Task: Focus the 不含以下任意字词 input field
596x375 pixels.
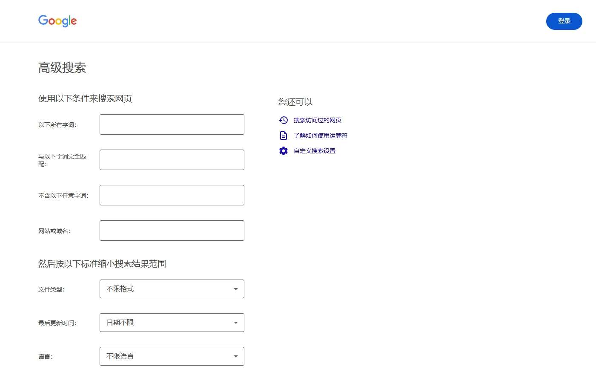Action: [172, 195]
